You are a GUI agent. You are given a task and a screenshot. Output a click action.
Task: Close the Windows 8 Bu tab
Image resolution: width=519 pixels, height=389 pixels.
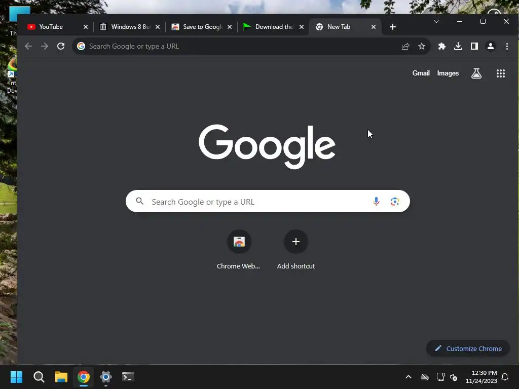(x=158, y=27)
